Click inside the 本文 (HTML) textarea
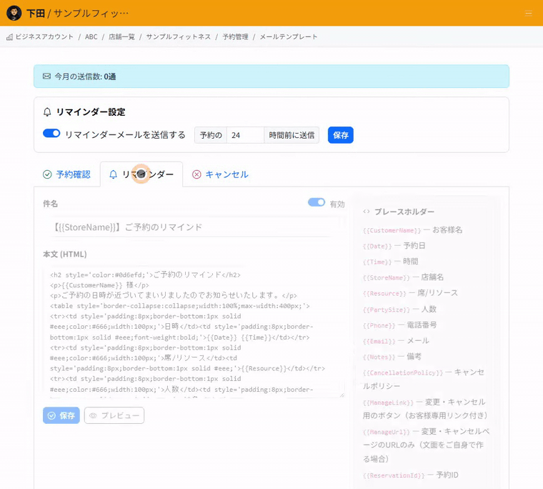 click(194, 332)
